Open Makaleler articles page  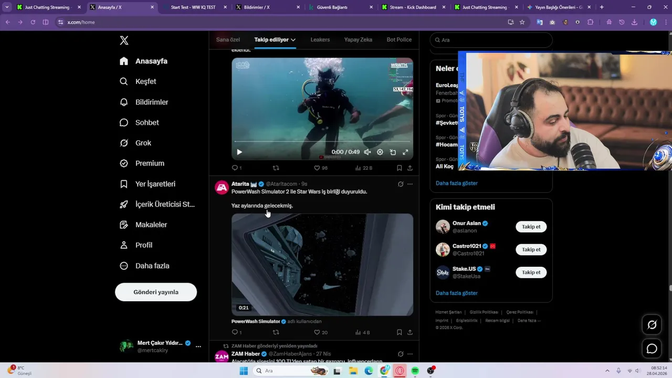tap(143, 225)
